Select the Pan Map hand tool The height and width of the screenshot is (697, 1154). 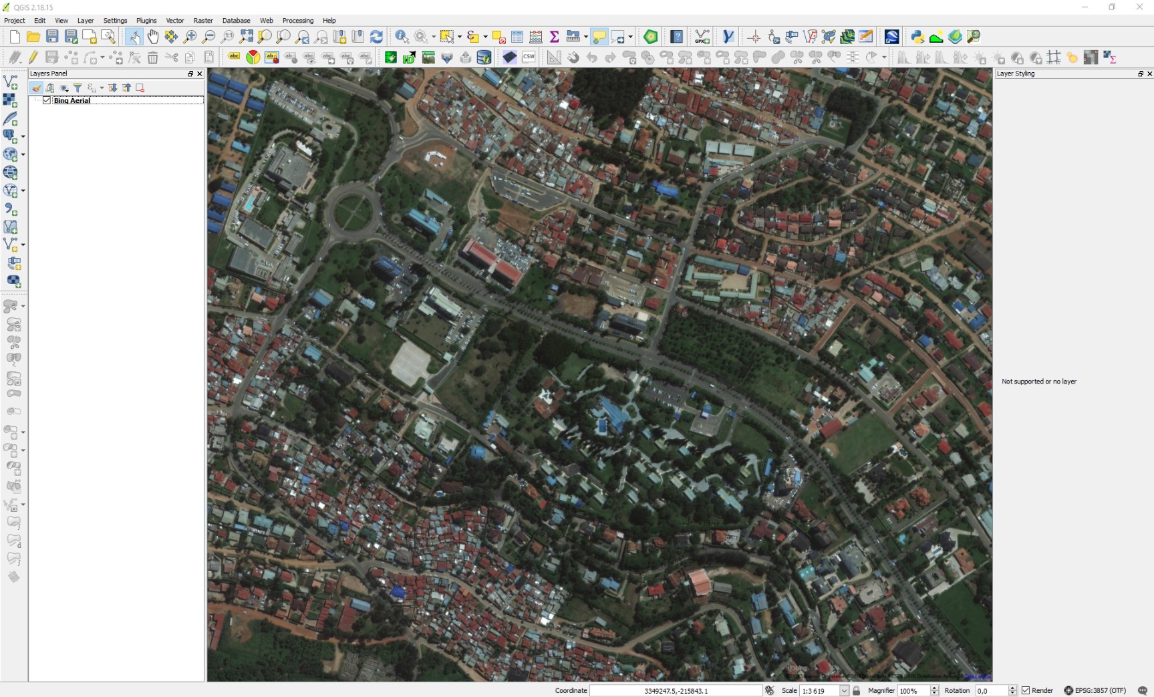click(x=153, y=37)
